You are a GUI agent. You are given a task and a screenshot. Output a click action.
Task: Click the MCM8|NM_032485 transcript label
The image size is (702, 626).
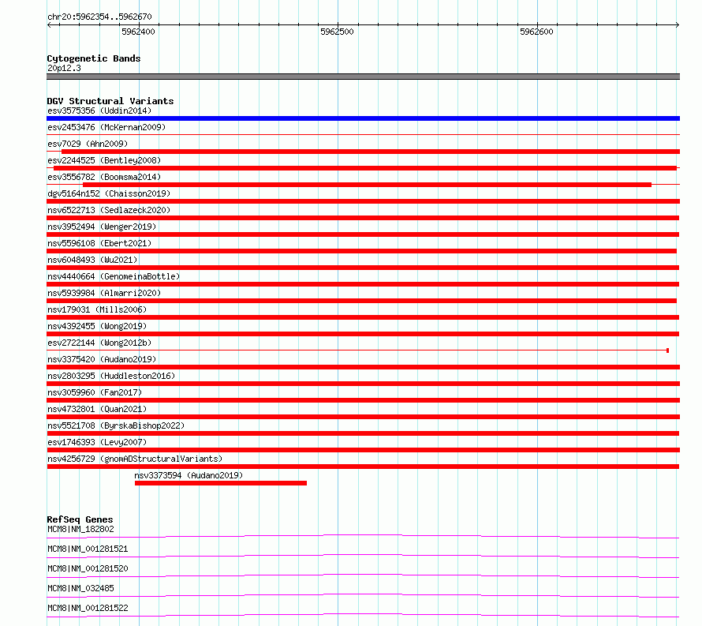80,588
